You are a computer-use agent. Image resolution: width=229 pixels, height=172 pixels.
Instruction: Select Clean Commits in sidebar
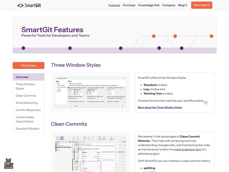pos(26,96)
